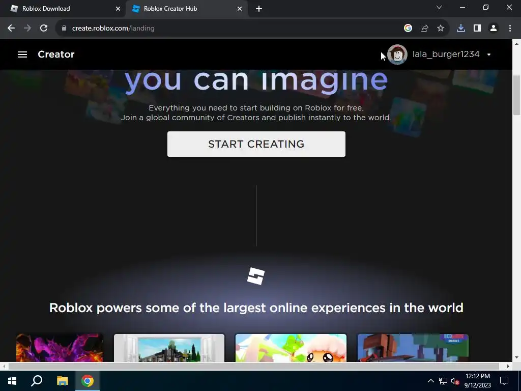Open Windows taskbar search
The image size is (521, 391).
(37, 381)
